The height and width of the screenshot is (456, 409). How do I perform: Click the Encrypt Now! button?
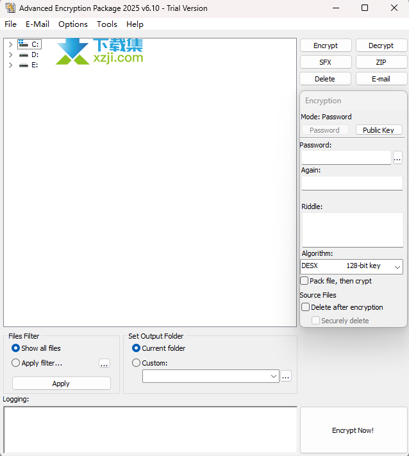pyautogui.click(x=353, y=430)
